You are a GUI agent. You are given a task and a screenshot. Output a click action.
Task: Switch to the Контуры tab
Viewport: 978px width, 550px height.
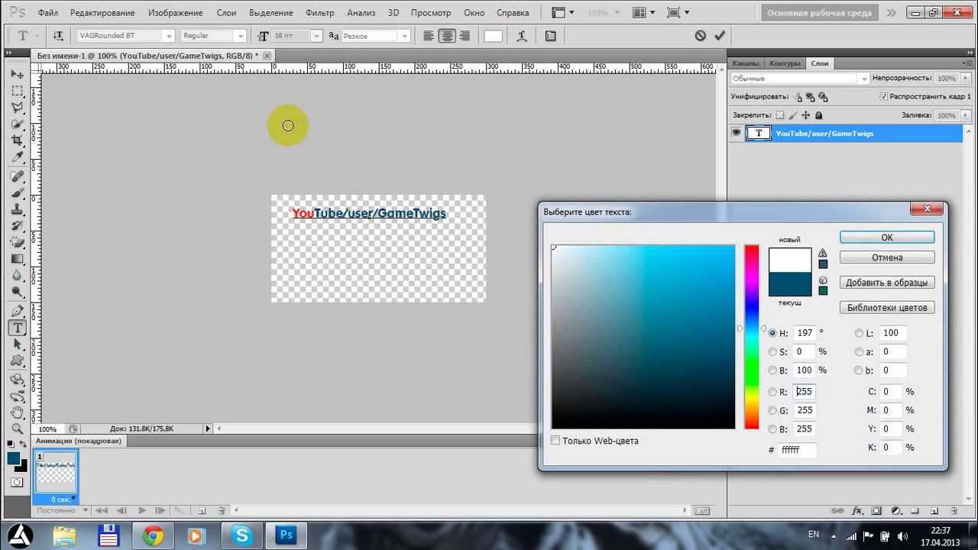[x=785, y=63]
